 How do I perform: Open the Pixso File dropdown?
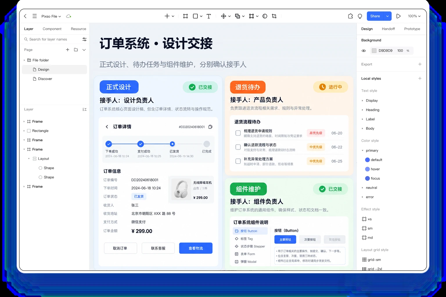(x=51, y=16)
